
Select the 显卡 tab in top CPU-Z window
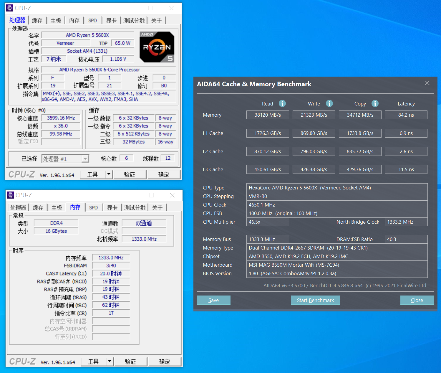111,20
